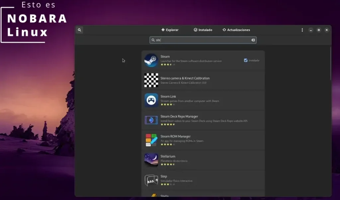Open 'Stereo camera & Kinect Calibration' title
This screenshot has height=200, width=340.
pos(185,78)
